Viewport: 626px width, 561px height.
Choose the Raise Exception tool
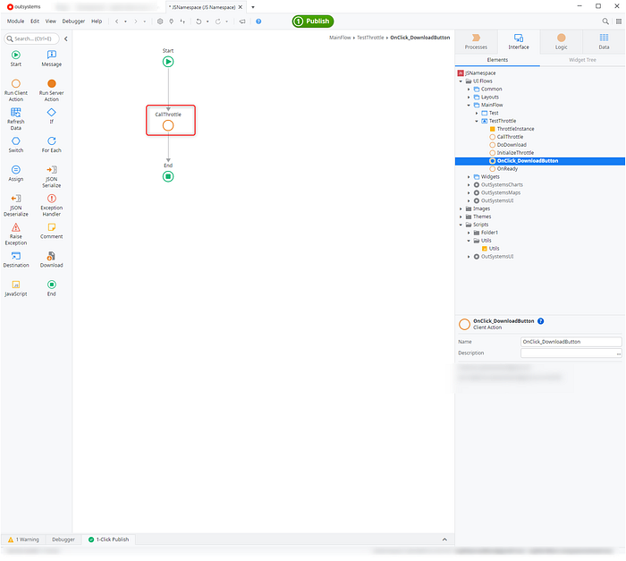click(x=16, y=228)
